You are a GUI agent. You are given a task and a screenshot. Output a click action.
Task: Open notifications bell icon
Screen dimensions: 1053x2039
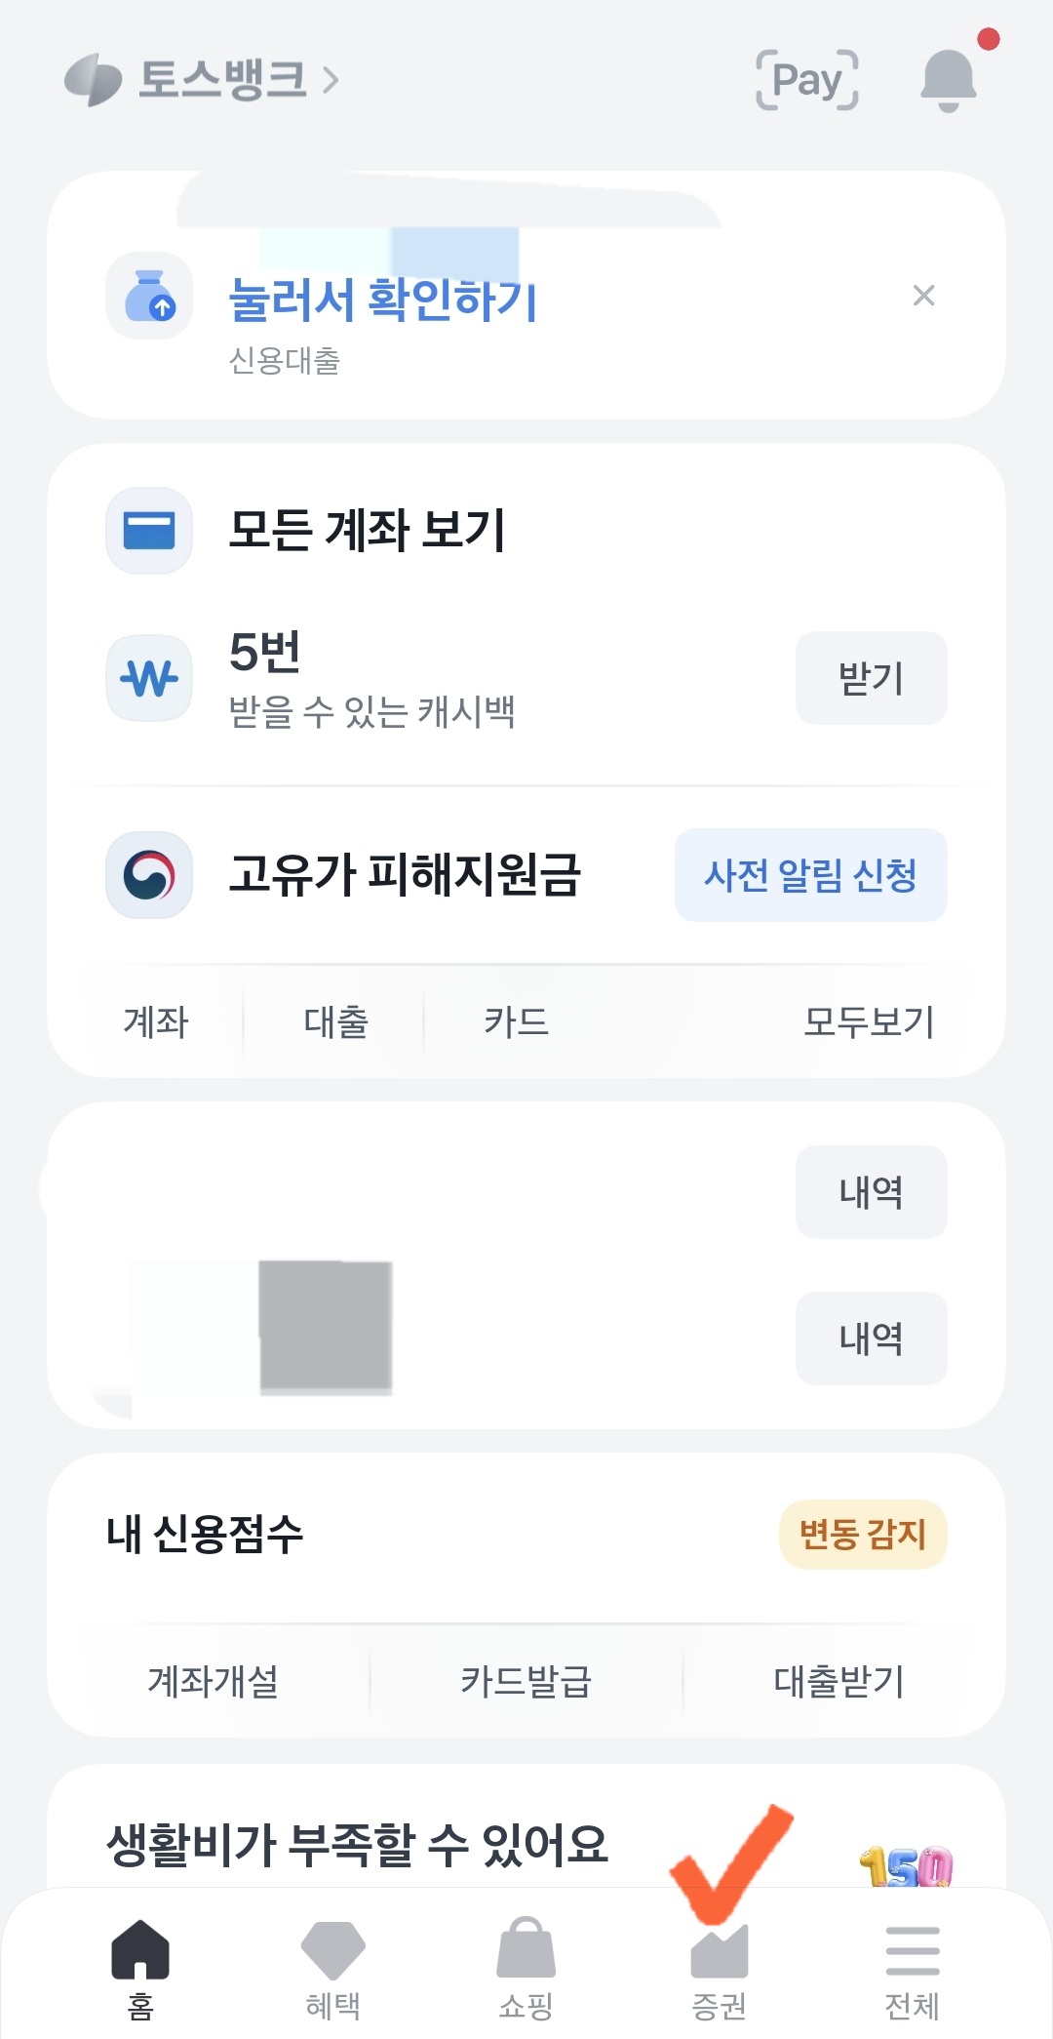point(949,80)
